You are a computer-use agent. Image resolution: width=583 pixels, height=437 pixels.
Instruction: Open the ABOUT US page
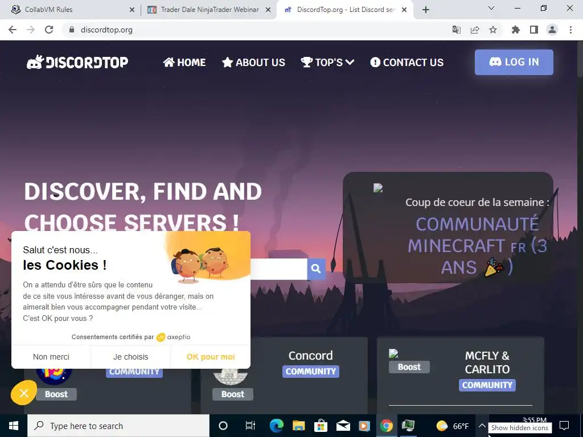pyautogui.click(x=253, y=62)
